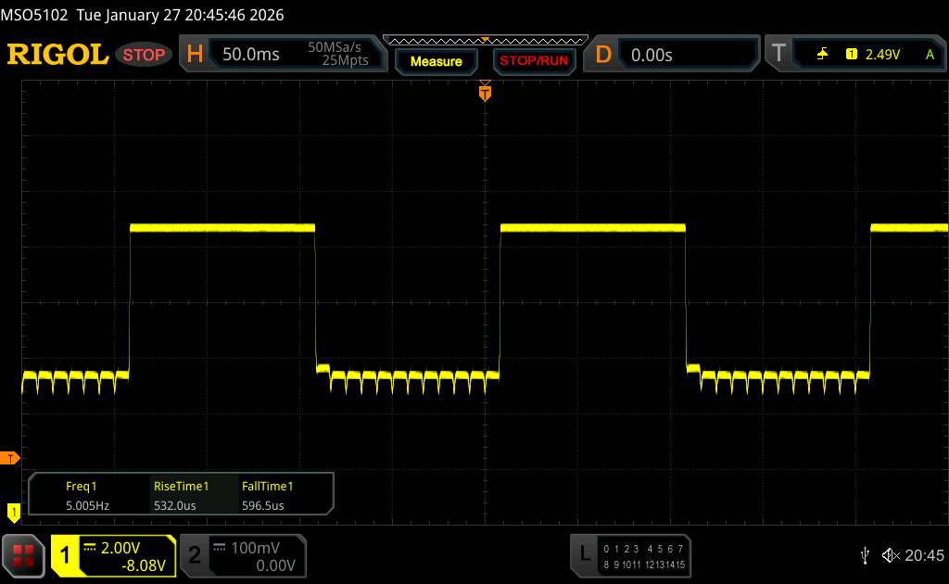Click the orange trigger level marker on the left edge
This screenshot has height=584, width=949.
click(x=11, y=458)
